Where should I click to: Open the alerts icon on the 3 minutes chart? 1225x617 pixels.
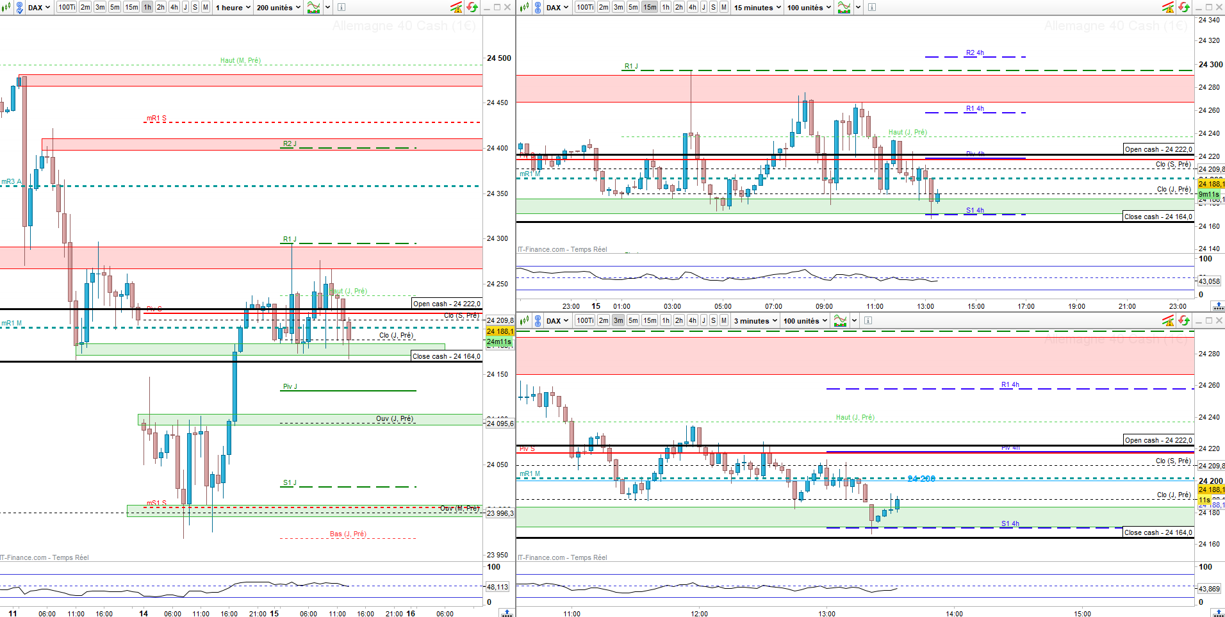pyautogui.click(x=1168, y=320)
